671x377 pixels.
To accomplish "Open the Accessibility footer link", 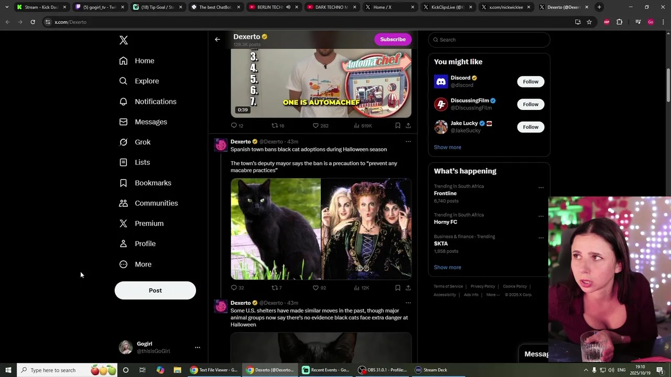I will (x=445, y=295).
